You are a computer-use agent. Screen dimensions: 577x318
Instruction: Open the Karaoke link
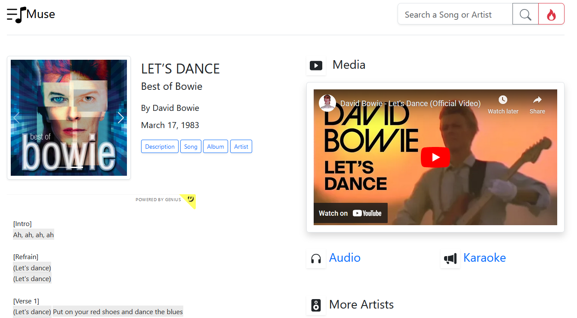[x=484, y=257]
